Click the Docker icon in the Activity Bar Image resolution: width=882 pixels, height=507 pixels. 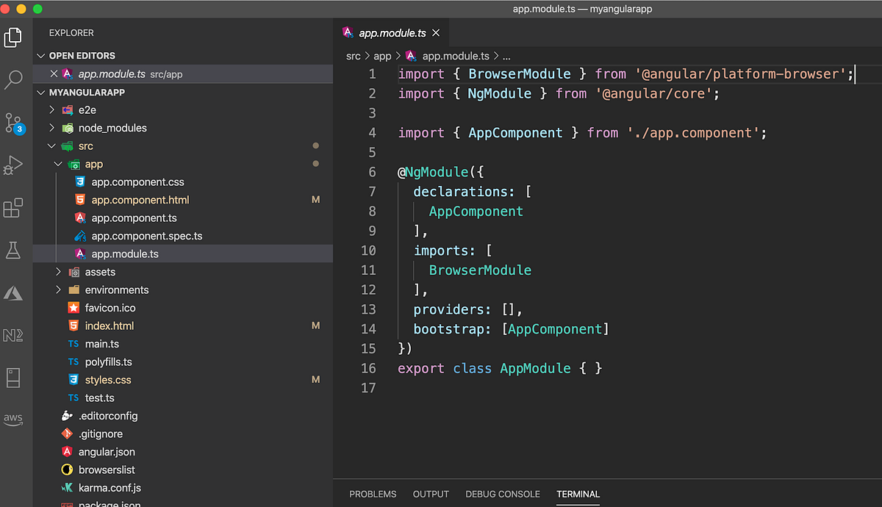point(12,378)
